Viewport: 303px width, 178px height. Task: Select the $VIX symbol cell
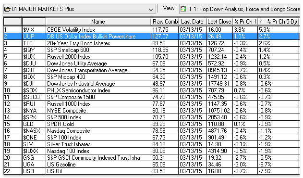tap(34, 30)
